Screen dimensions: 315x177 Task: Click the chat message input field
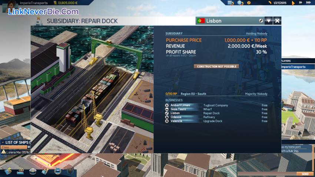267,174
